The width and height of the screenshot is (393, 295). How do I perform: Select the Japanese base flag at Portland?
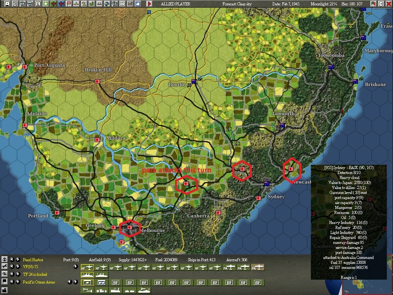tap(57, 213)
